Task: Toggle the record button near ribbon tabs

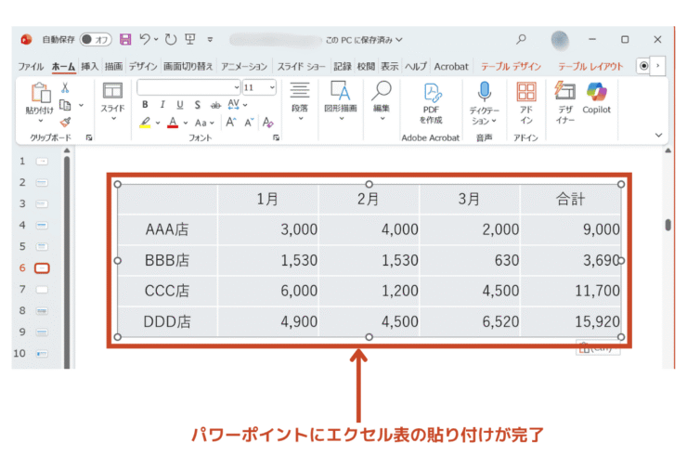Action: pyautogui.click(x=643, y=66)
